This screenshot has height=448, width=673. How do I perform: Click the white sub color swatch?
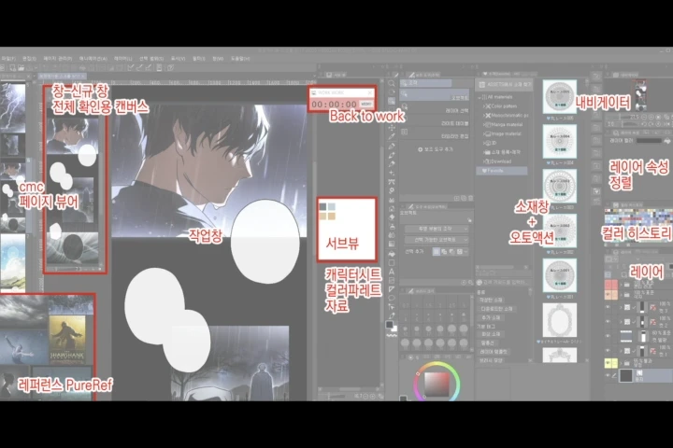pos(394,329)
